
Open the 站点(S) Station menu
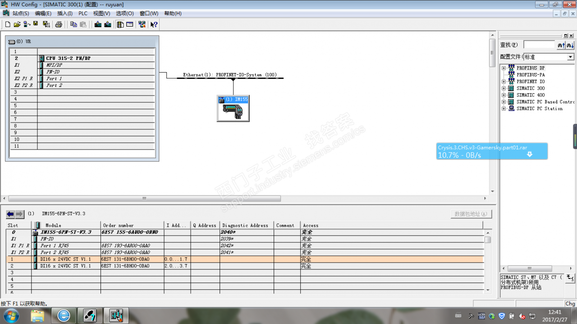click(x=21, y=14)
